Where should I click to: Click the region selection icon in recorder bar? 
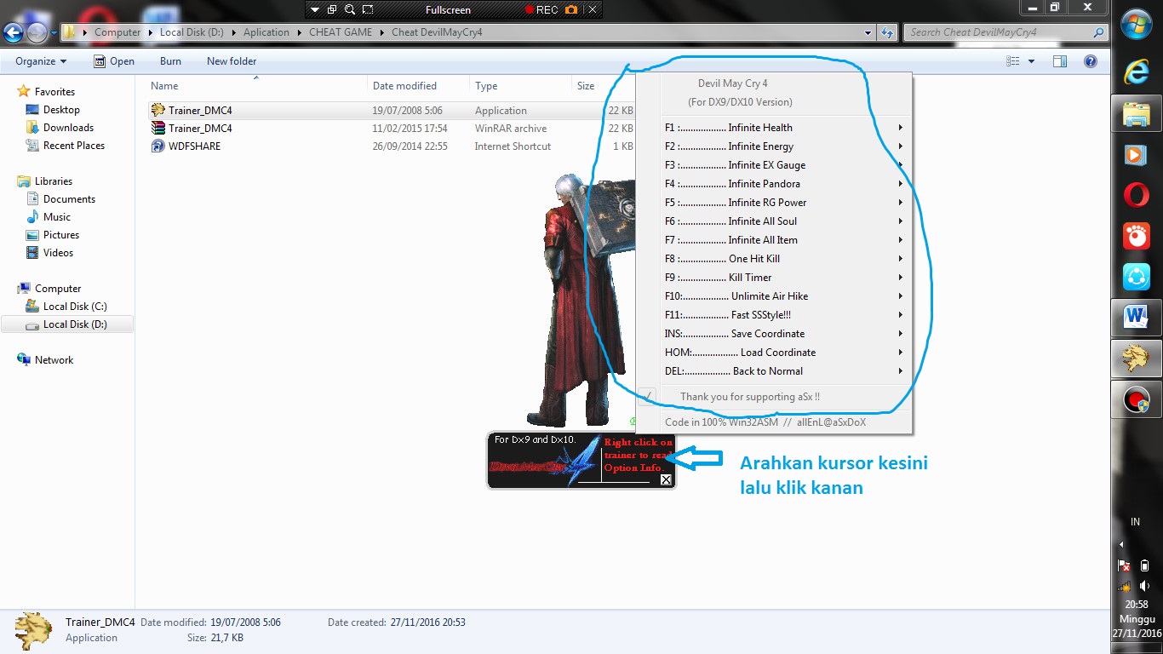[368, 9]
